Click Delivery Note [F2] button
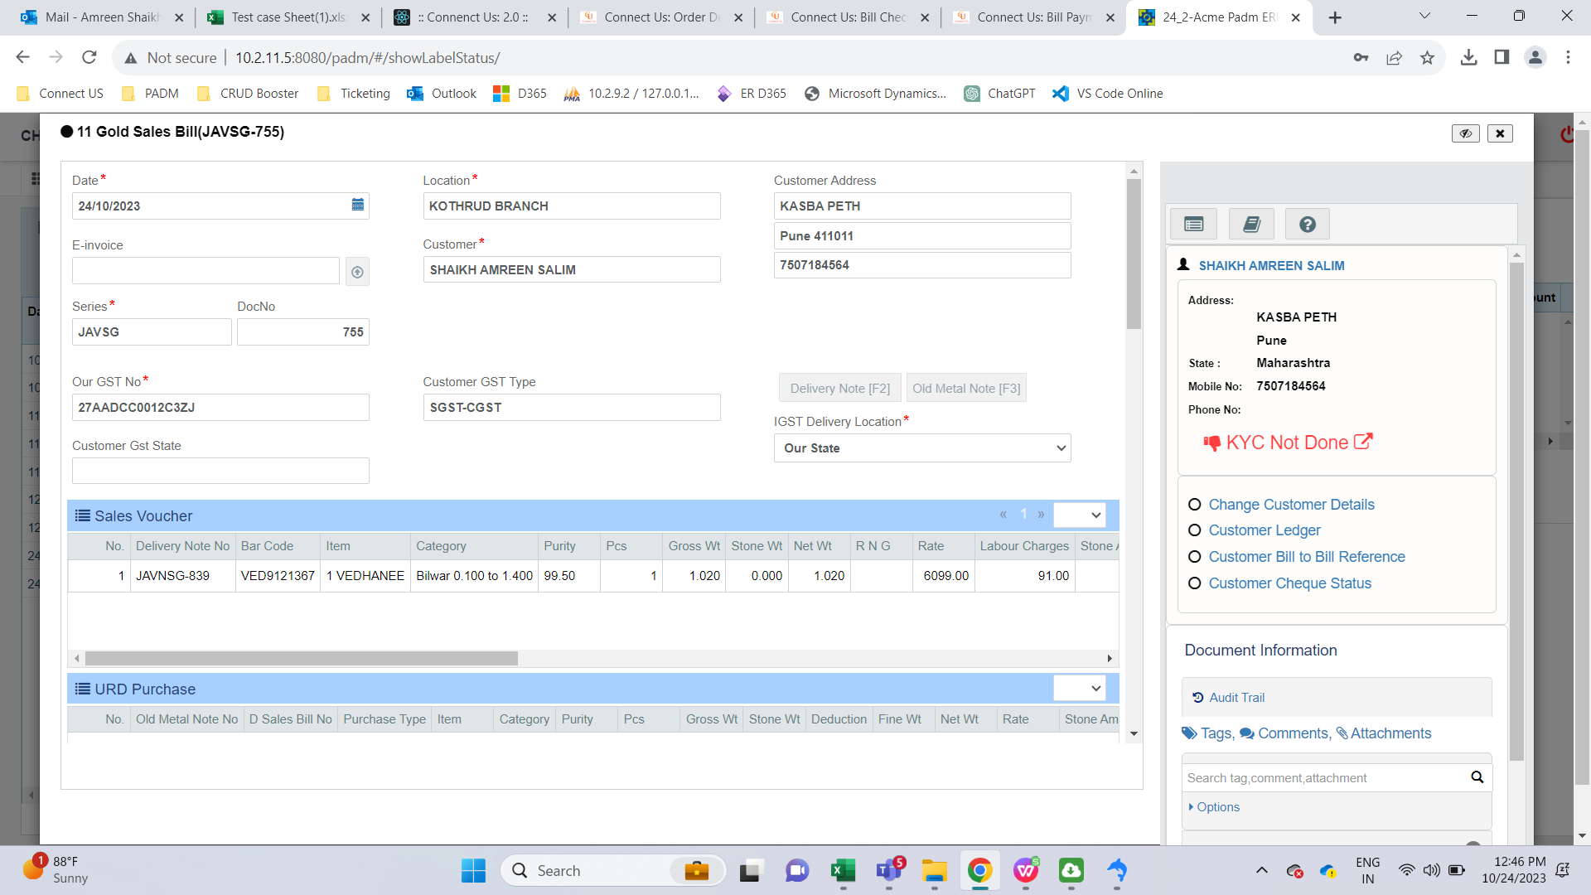 tap(839, 388)
